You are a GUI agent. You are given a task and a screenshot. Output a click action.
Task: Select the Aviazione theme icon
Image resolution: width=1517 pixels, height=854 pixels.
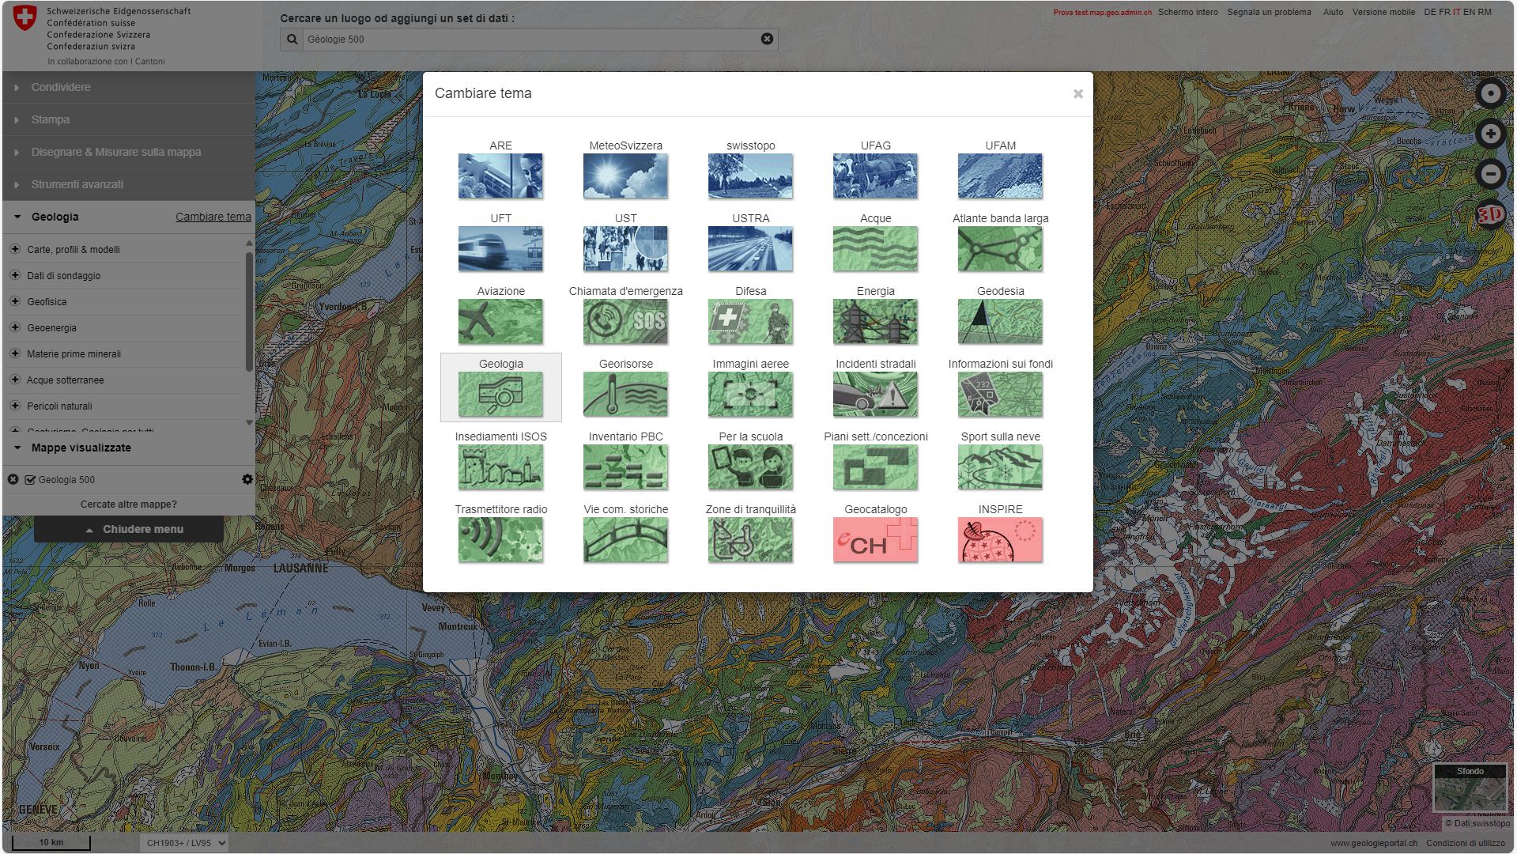500,321
